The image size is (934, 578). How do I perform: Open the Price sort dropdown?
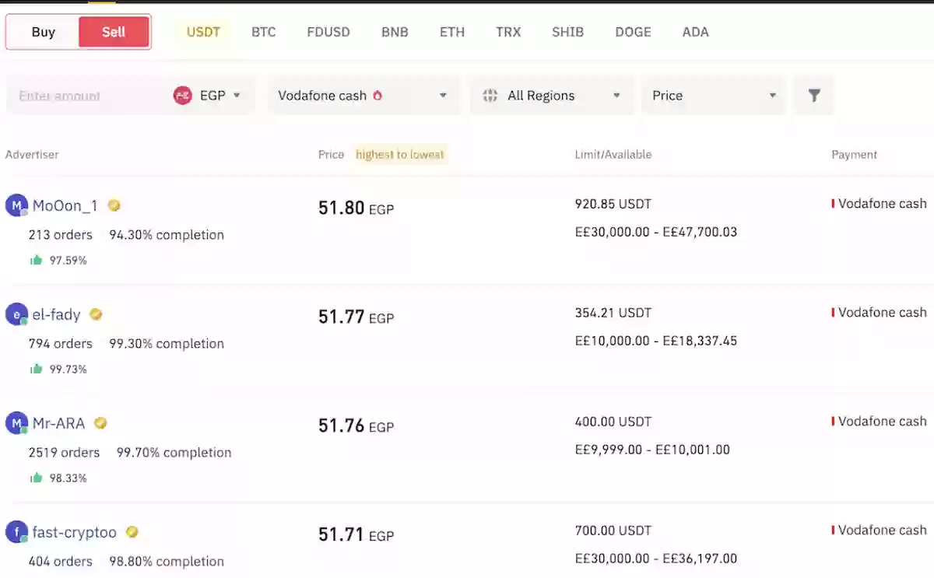coord(712,95)
